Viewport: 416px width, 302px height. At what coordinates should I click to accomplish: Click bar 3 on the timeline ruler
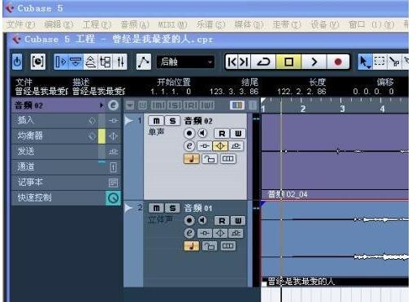tap(342, 109)
